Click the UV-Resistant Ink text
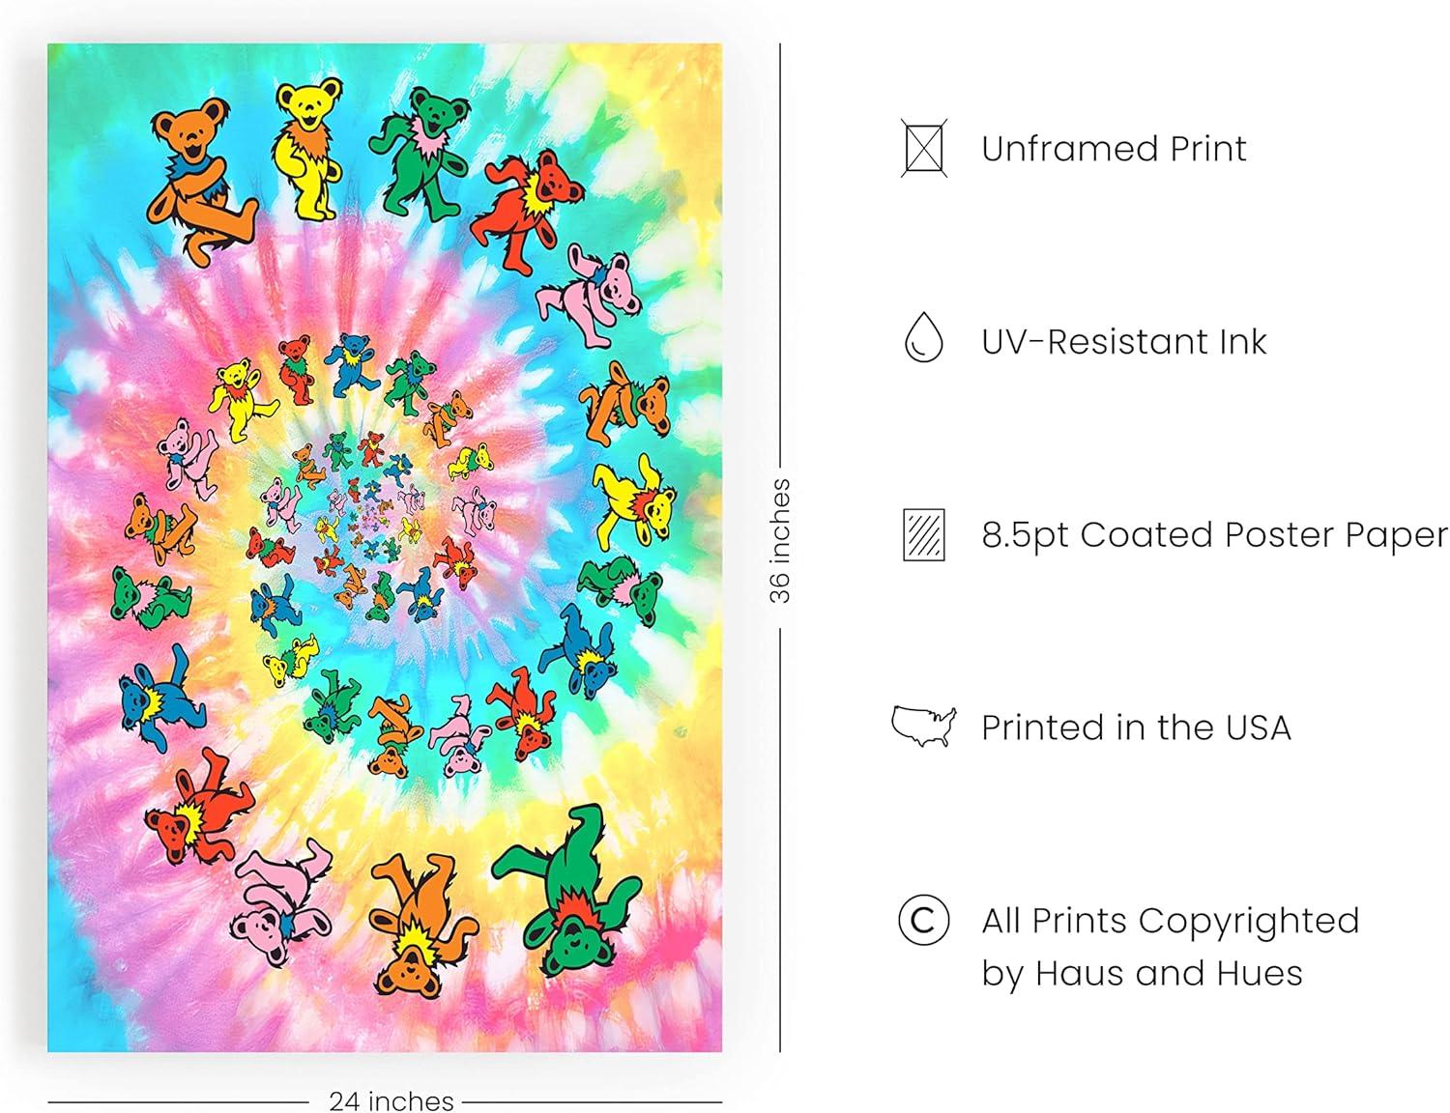 tap(1123, 341)
